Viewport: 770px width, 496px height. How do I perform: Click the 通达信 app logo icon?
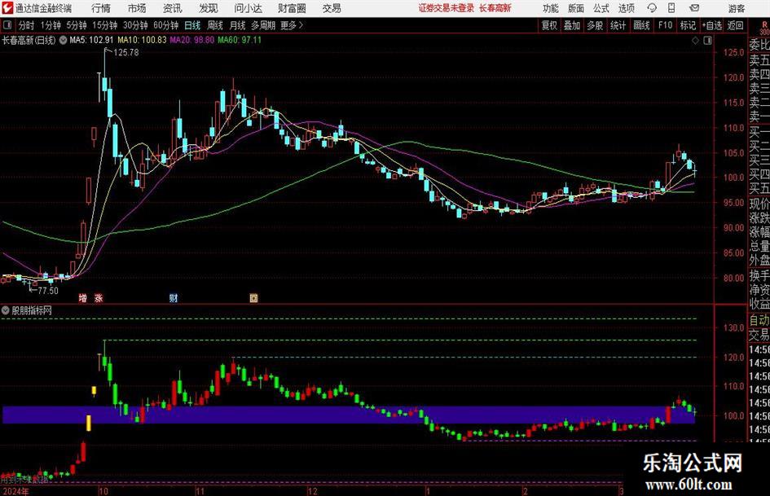tap(7, 8)
